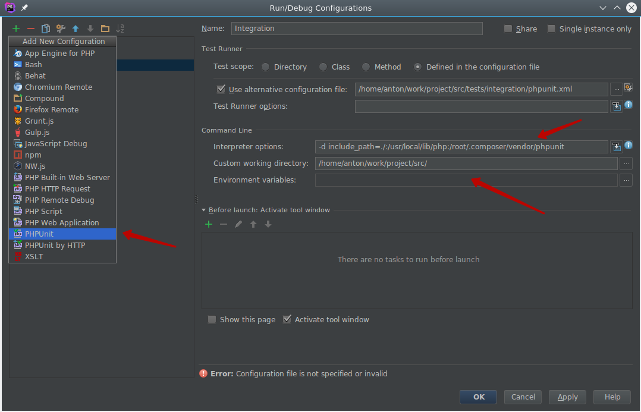The height and width of the screenshot is (412, 641).
Task: Click the Custom working directory text field
Action: 466,163
